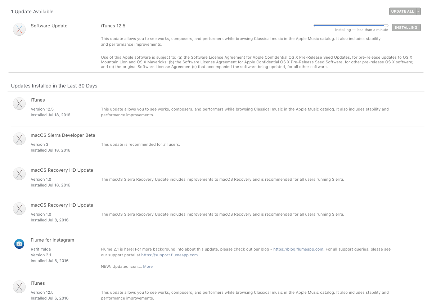Open the Flume for Instagram camera icon
Image resolution: width=432 pixels, height=306 pixels.
pyautogui.click(x=19, y=244)
